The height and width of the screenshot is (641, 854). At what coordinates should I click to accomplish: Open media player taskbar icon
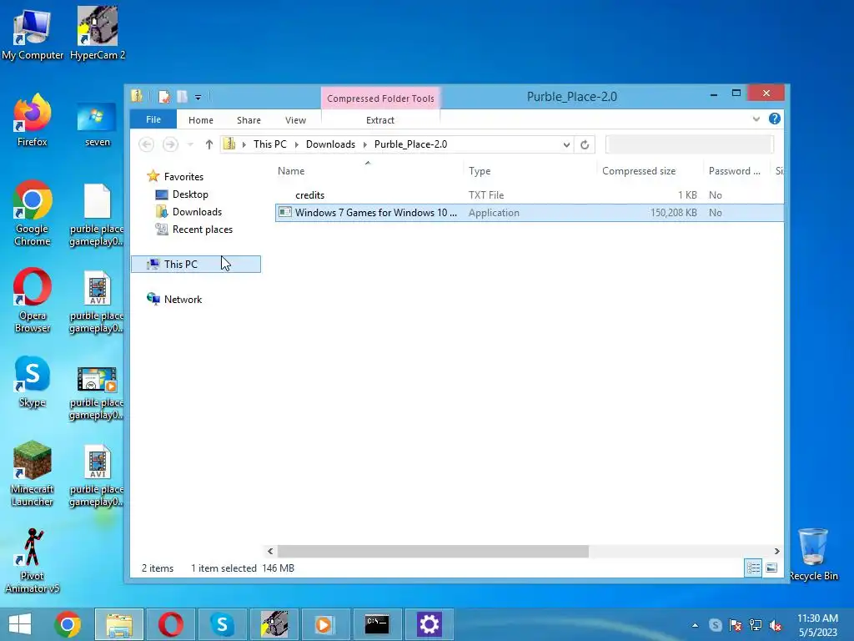point(324,624)
